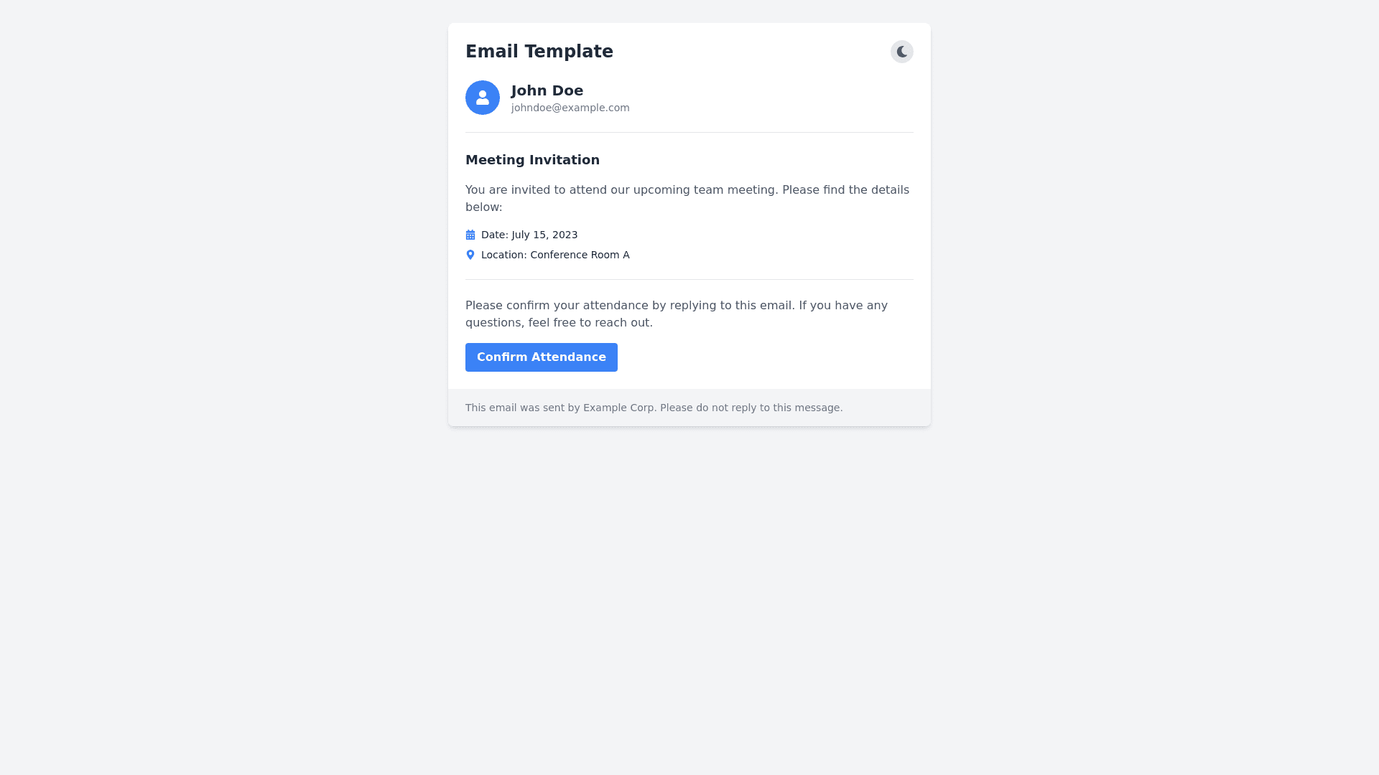Select the sender name John Doe
This screenshot has height=775, width=1379.
(x=547, y=90)
